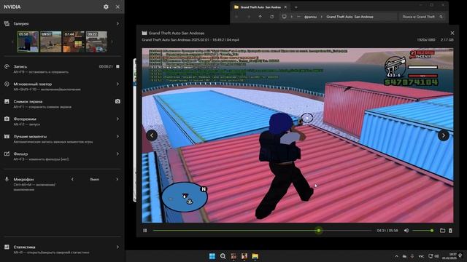This screenshot has width=467, height=262.
Task: Close the Explorer tab
Action: click(285, 7)
